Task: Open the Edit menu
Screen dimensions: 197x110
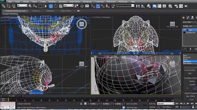Action: (10, 2)
